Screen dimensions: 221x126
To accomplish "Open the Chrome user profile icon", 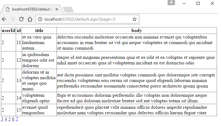I will [x=172, y=3].
